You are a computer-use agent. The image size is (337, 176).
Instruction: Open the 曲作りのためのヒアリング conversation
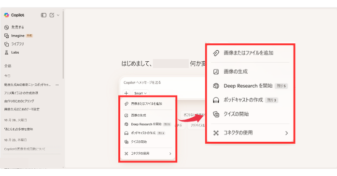pos(19,101)
